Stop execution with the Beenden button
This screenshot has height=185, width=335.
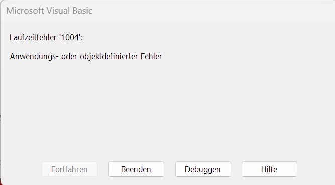click(136, 169)
